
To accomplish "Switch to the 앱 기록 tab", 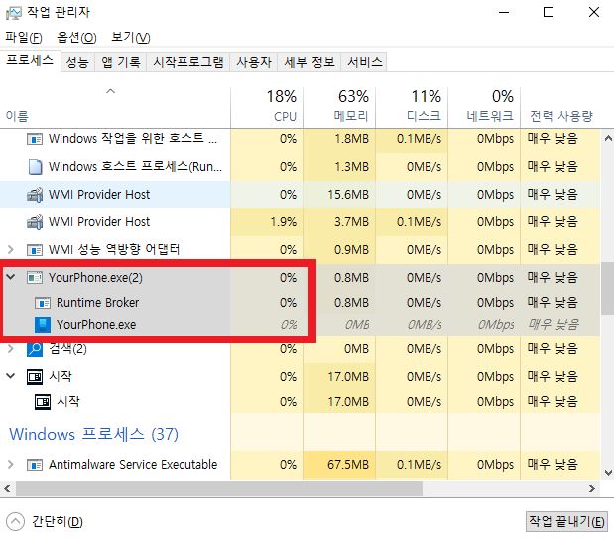I will coord(121,62).
